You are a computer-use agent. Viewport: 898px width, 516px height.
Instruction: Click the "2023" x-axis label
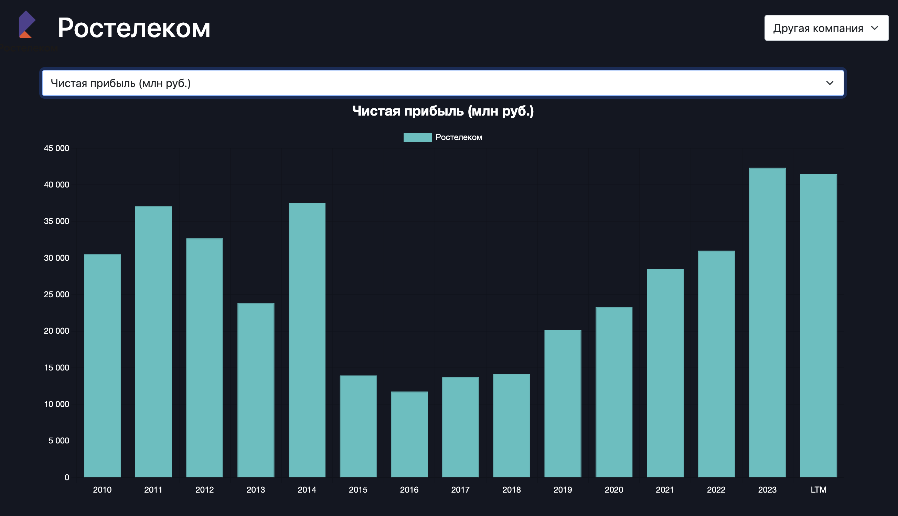pyautogui.click(x=767, y=490)
